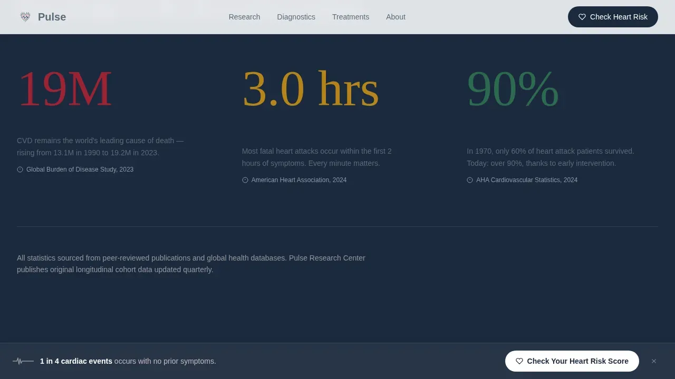Open the Diagnostics nav item

tap(296, 17)
